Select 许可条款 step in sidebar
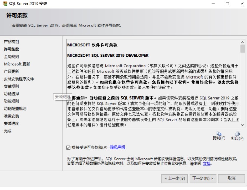The image size is (247, 190). coord(11,49)
